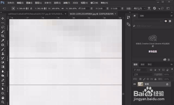Delete library item with trash icon

[169, 60]
